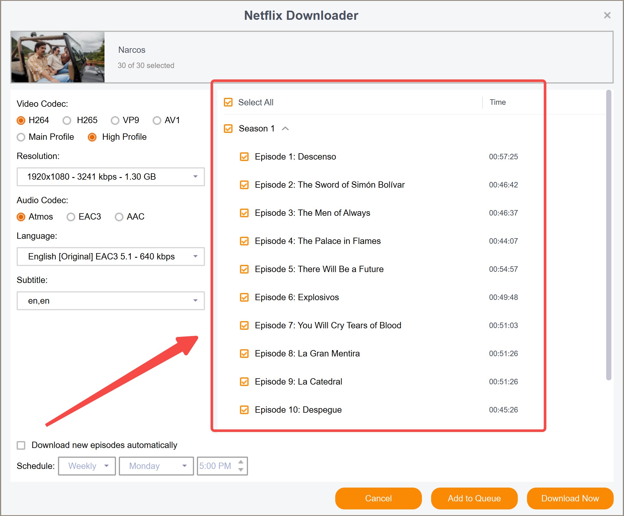Uncheck Episode 9: La Catedral

(244, 382)
